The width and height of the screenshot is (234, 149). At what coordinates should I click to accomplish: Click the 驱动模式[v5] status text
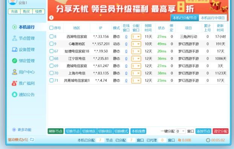(18, 140)
